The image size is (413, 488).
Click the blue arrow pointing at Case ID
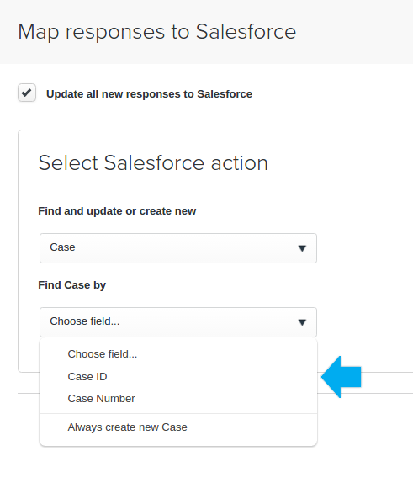(342, 377)
